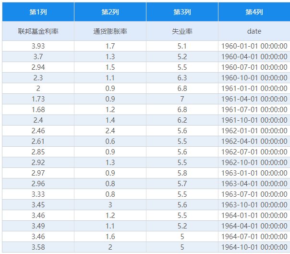Click federal funds rate value 2.94
This screenshot has width=290, height=254.
38,67
